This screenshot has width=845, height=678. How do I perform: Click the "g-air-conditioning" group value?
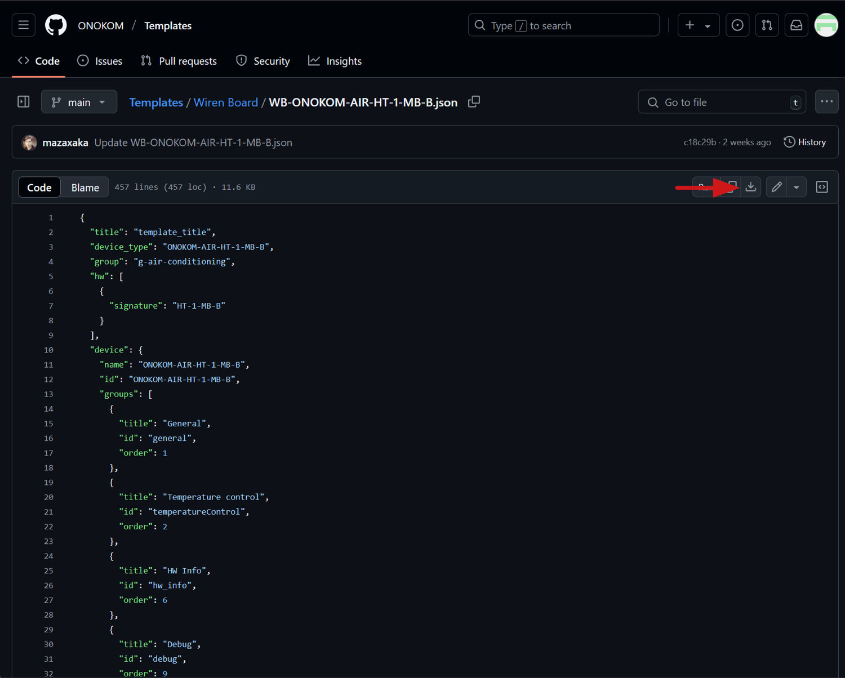(182, 261)
